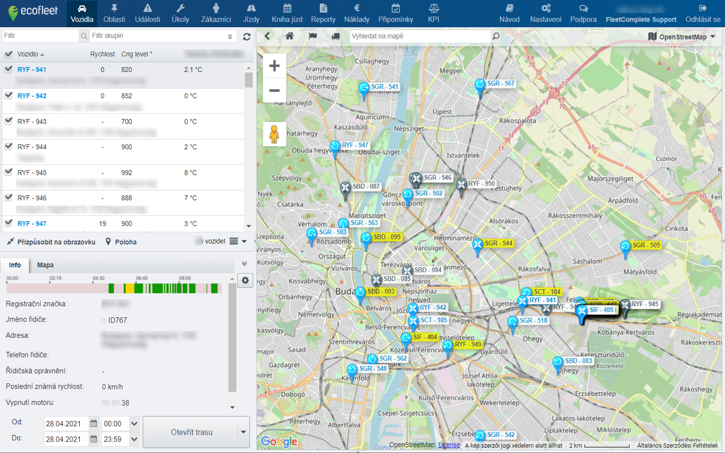The image size is (725, 453).
Task: Uncheck RYF - 942 checkbox
Action: pos(8,96)
